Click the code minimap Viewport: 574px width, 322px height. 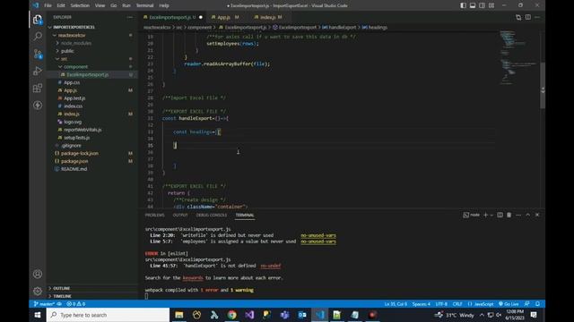click(519, 57)
